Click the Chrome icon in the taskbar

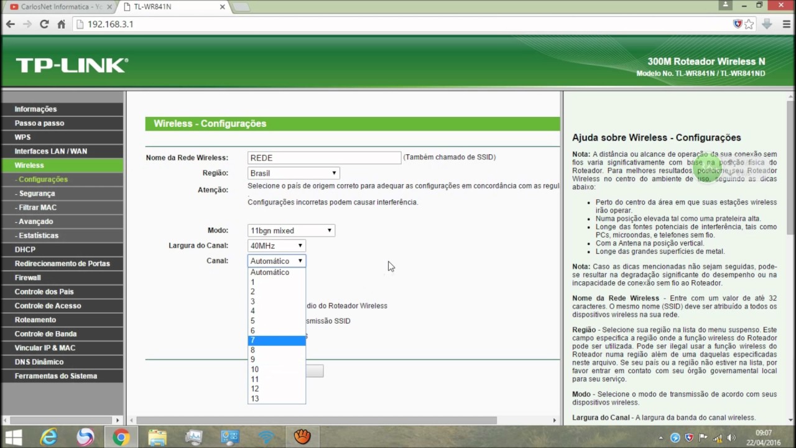pos(121,437)
